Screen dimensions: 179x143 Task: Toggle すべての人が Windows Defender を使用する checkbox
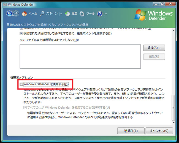point(25,108)
